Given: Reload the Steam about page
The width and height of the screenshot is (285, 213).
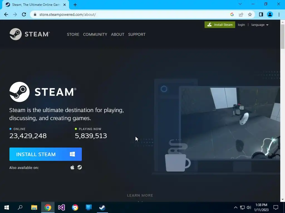Looking at the screenshot, I should pos(24,14).
